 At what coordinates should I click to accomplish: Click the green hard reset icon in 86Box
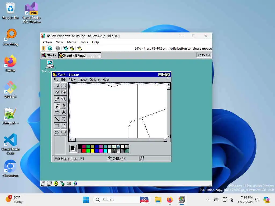[x=50, y=48]
